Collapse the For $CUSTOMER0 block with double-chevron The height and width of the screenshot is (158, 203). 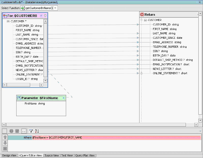(x=41, y=16)
